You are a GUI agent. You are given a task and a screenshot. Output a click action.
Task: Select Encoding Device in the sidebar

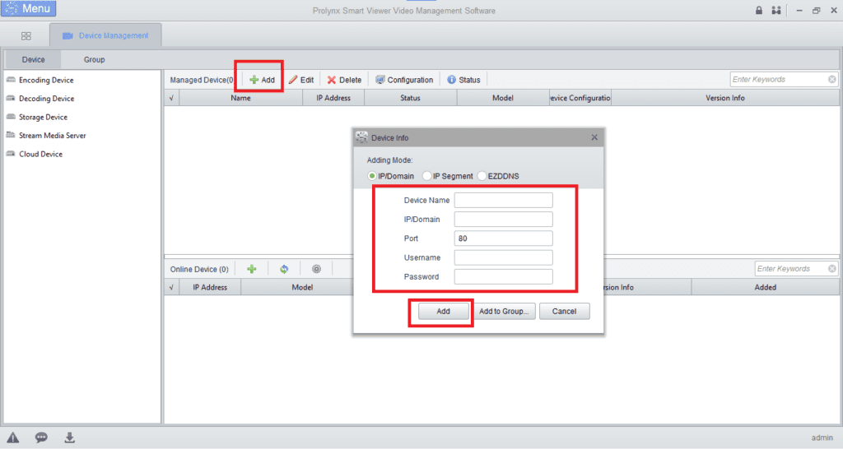pos(46,81)
